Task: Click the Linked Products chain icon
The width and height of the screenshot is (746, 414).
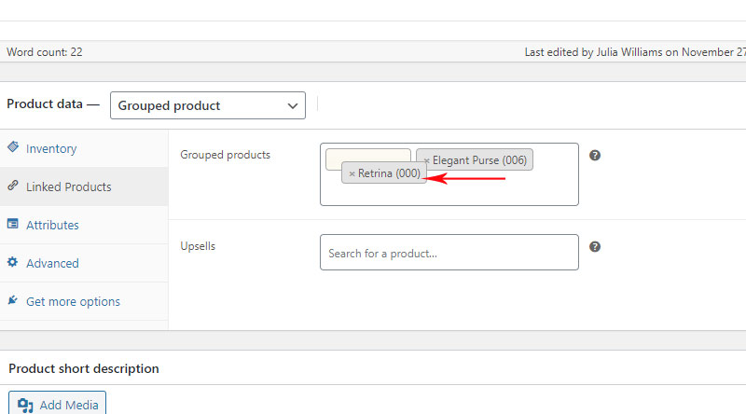Action: (x=13, y=186)
